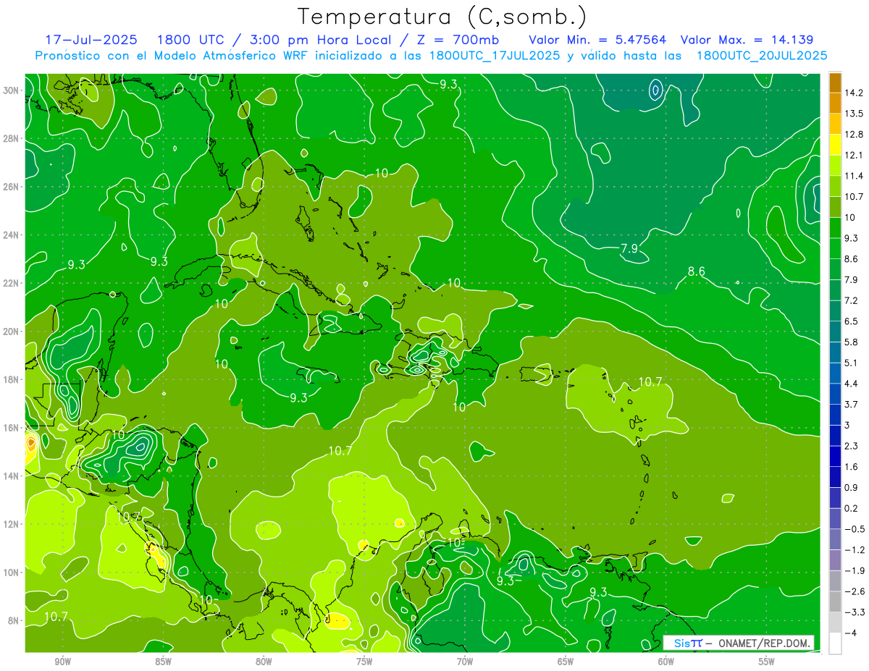Pick the dark blue swatch between 1.6 and 2.3
Viewport: 869px width, 671px height.
pos(835,455)
